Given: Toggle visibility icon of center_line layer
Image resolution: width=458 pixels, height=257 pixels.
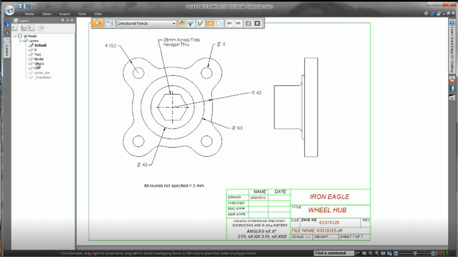Looking at the screenshot, I should point(31,73).
